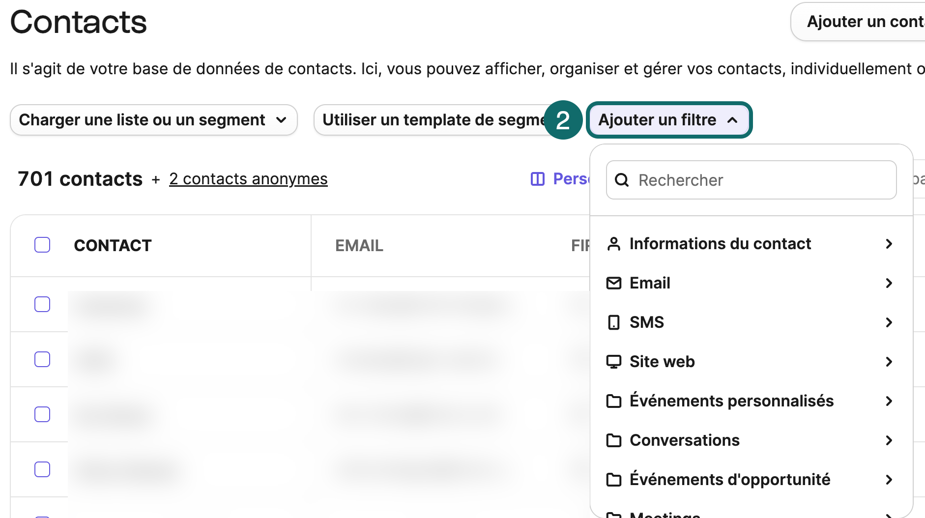Expand Événements d'opportunité chevron
The height and width of the screenshot is (518, 925).
pos(889,480)
